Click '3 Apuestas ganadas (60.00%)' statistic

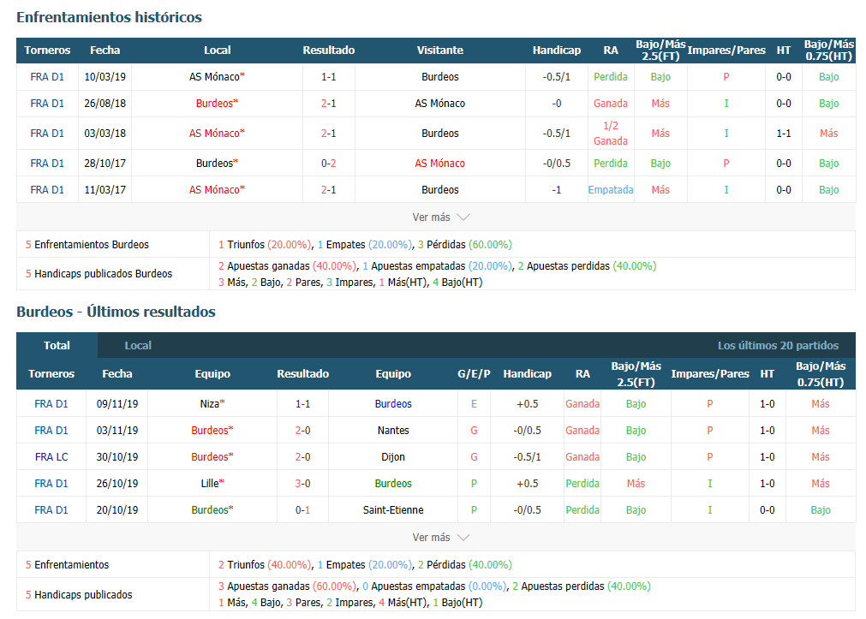[287, 586]
